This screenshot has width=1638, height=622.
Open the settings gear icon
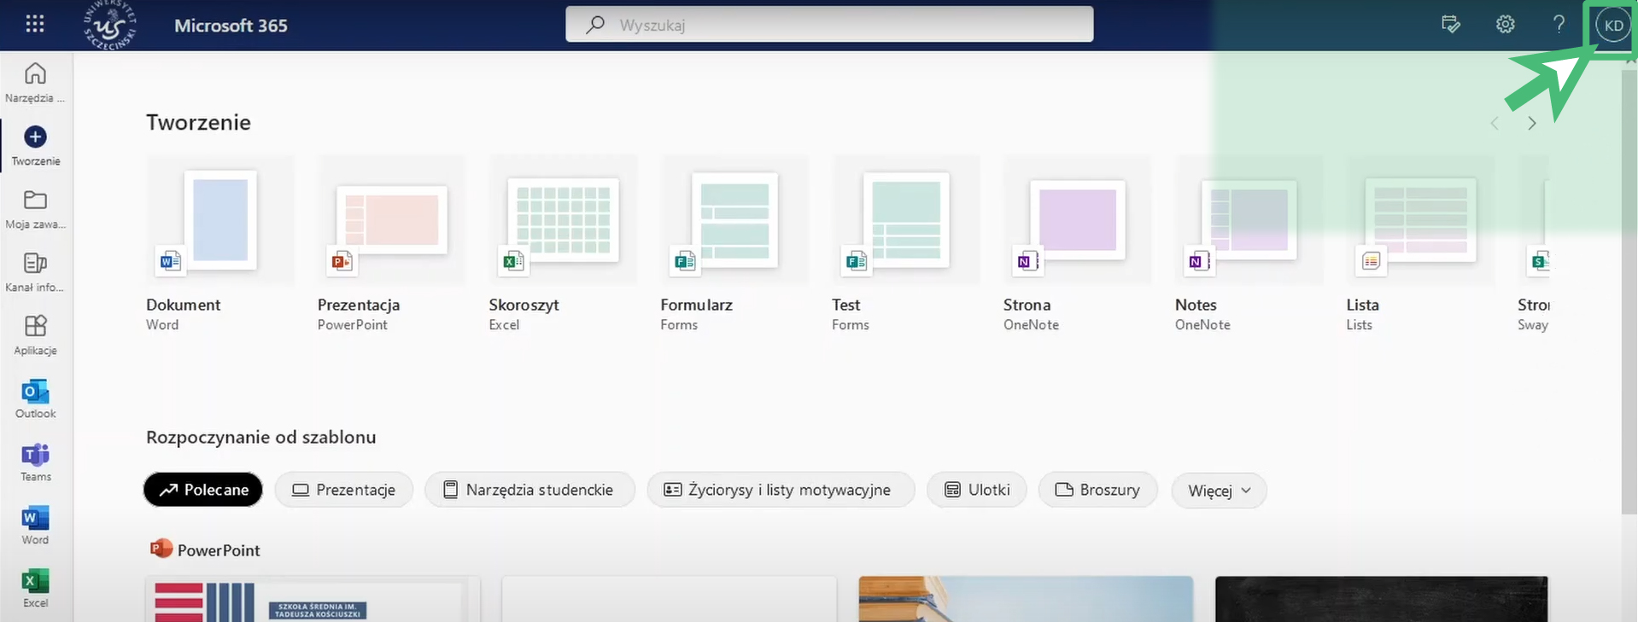coord(1505,25)
